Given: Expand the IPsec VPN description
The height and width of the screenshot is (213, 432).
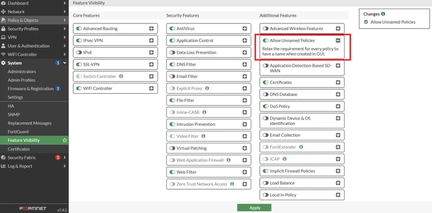Looking at the screenshot, I should coord(151,41).
